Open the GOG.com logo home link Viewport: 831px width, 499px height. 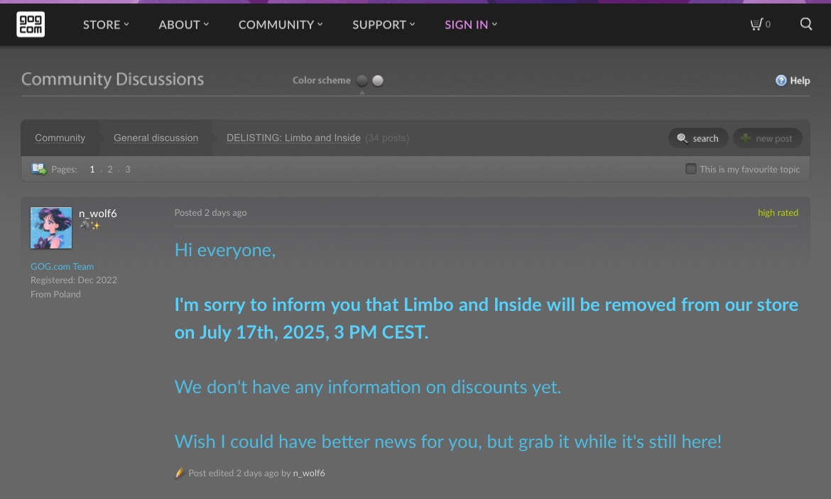(31, 24)
